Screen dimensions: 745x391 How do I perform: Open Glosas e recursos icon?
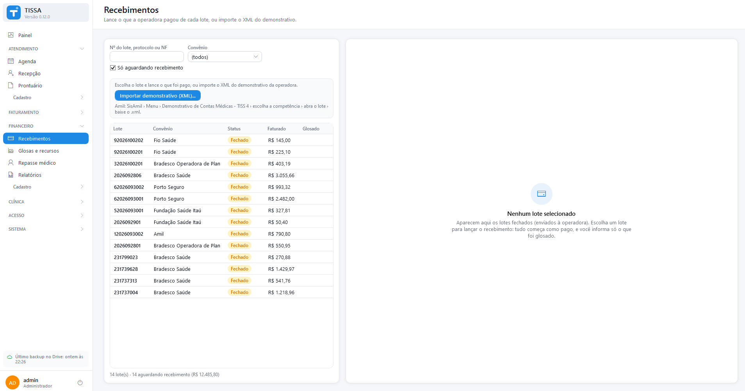point(11,151)
